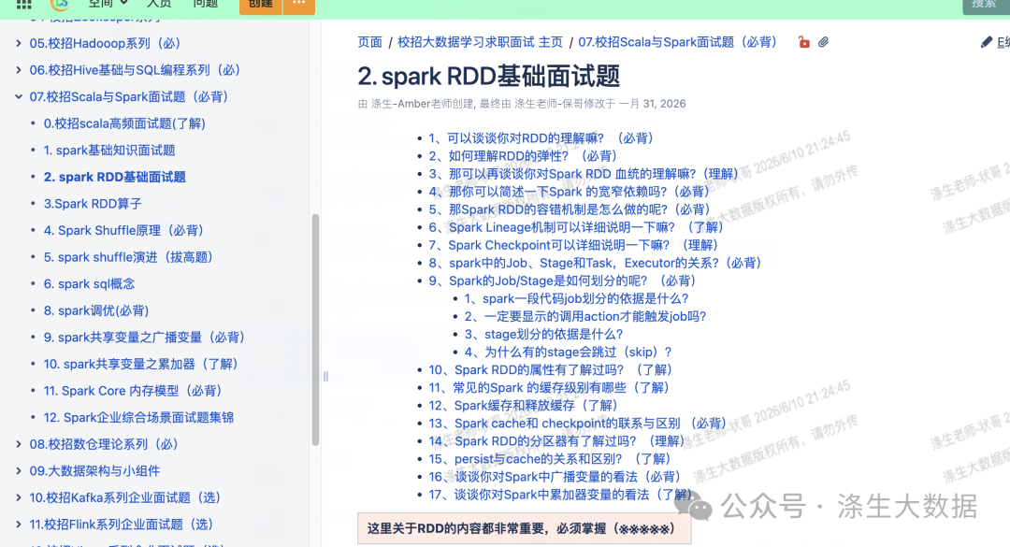
Task: Jump to 1、可以谈谈你对RDD的理解嘛
Action: [x=541, y=138]
